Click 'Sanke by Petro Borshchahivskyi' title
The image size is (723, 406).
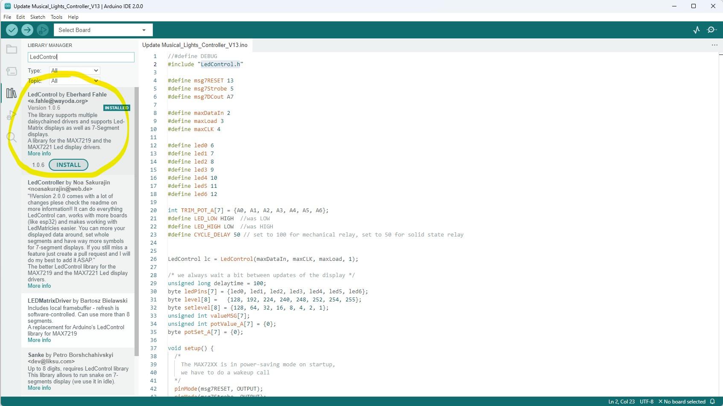click(x=70, y=355)
